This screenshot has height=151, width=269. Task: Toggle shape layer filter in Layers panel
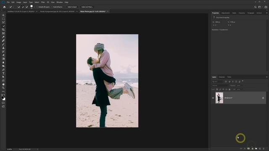[236, 82]
